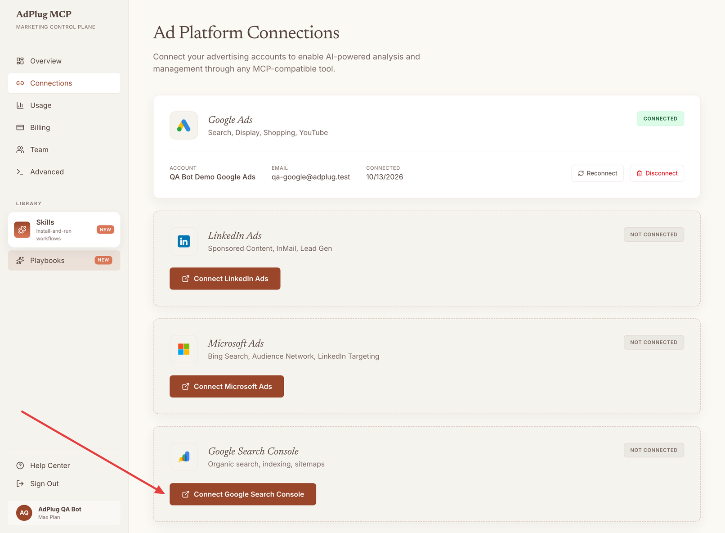725x533 pixels.
Task: Navigate to the Team page
Action: 64,149
